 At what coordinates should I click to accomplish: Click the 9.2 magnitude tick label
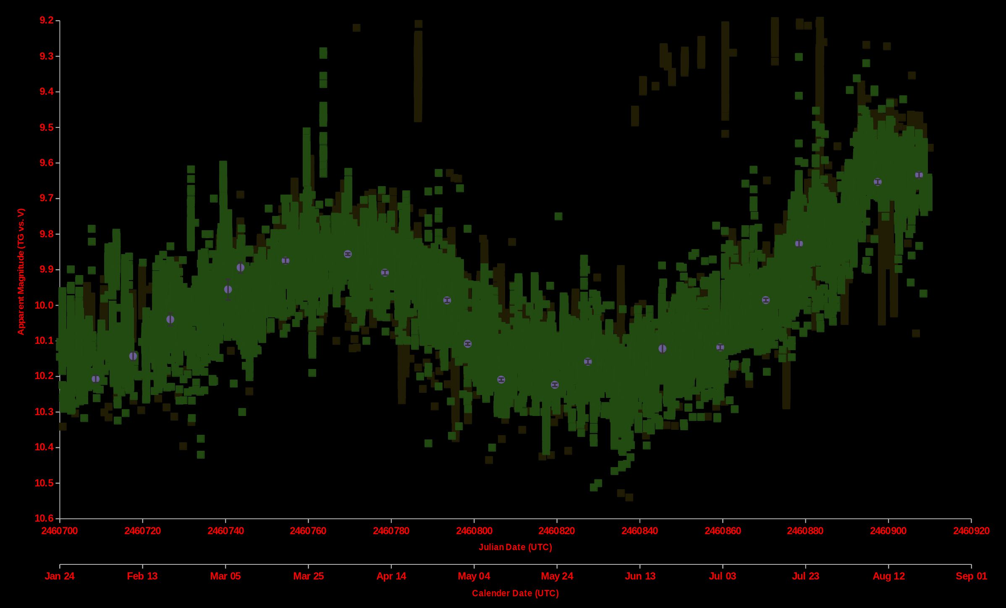tap(47, 20)
